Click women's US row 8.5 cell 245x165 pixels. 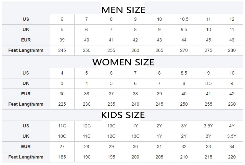coord(184,73)
